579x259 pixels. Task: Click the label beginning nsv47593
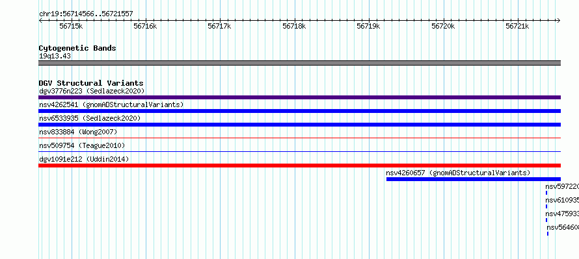[562, 214]
